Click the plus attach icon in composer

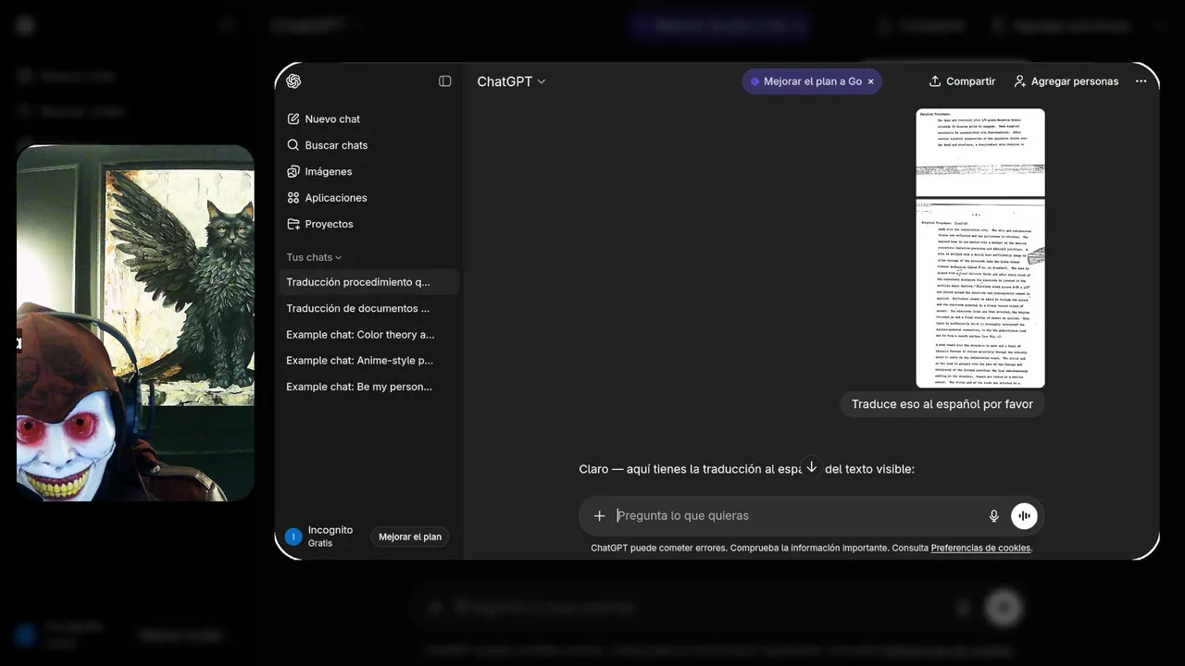(x=599, y=516)
